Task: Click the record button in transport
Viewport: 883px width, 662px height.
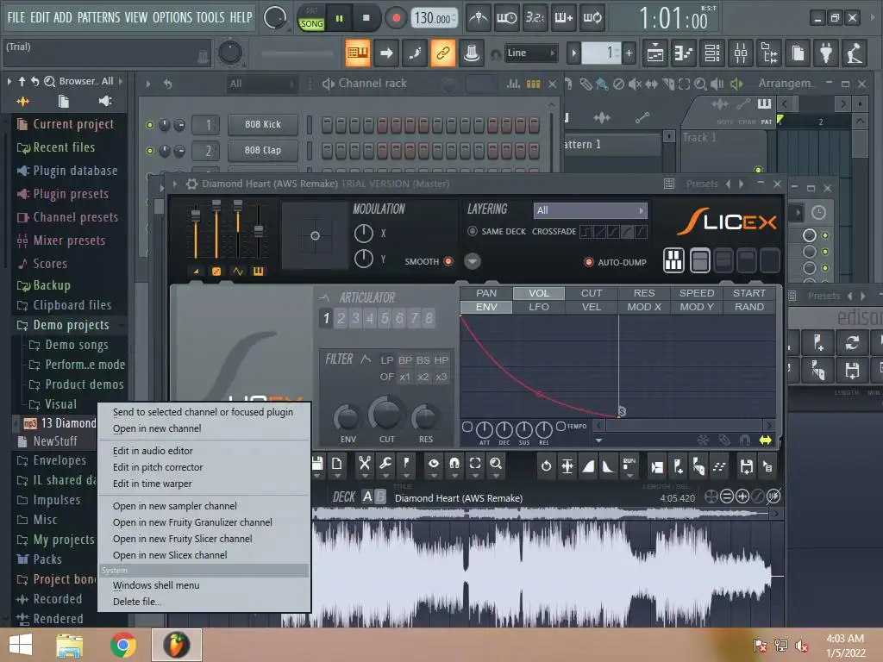Action: (x=396, y=18)
